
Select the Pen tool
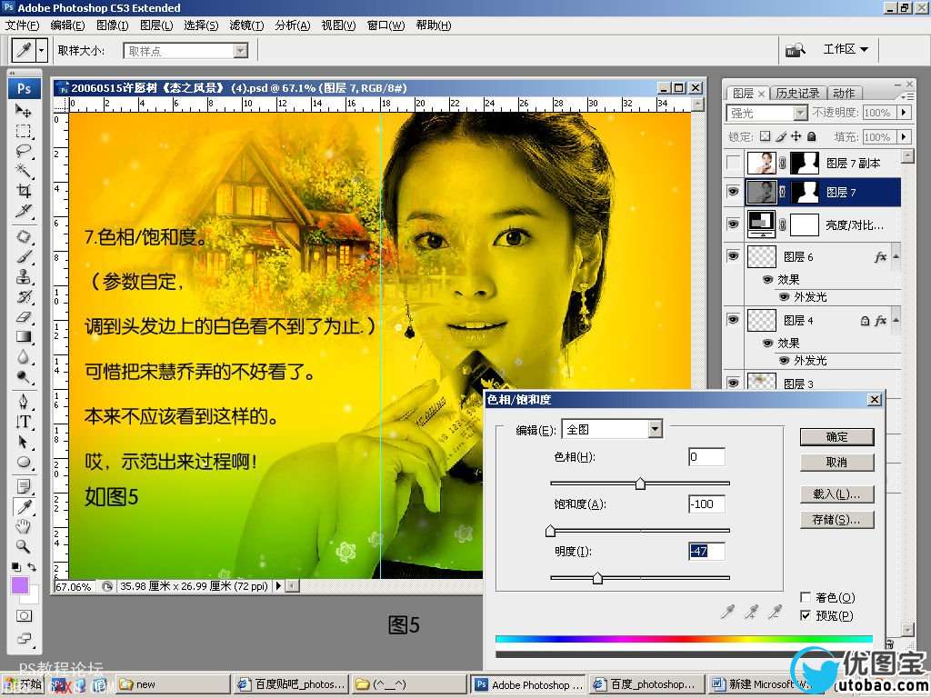[x=23, y=402]
